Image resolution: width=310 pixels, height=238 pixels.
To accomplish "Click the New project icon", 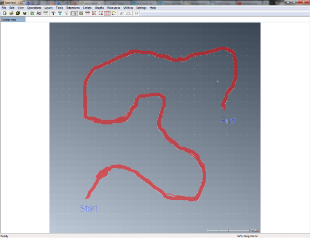I will pos(4,13).
